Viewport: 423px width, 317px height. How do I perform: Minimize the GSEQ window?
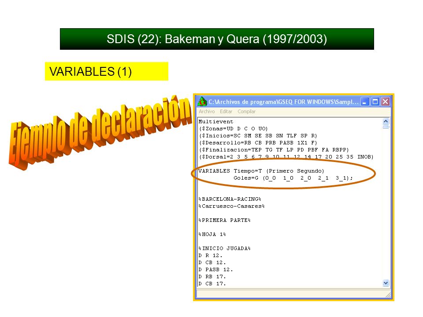click(365, 102)
